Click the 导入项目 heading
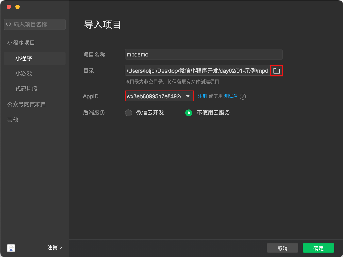Screen dimensions: 343x257 (x=102, y=25)
